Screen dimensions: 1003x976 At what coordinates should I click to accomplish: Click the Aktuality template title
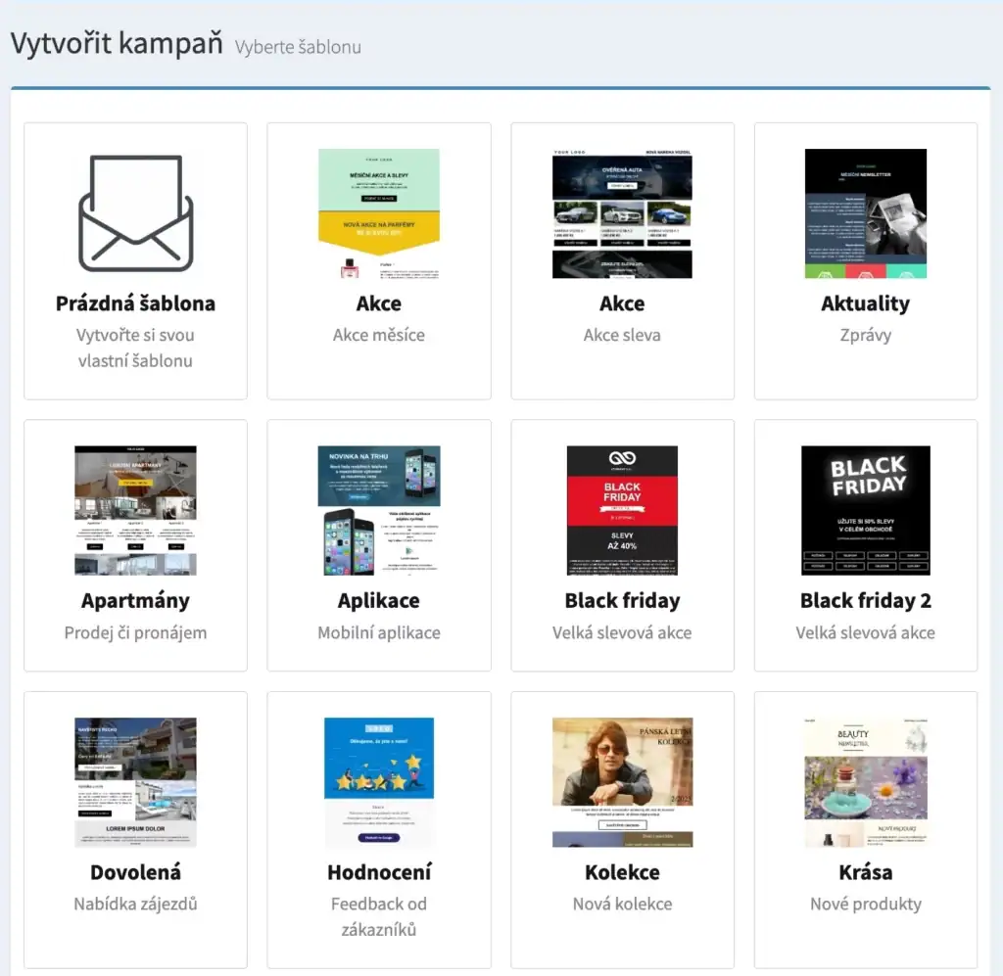coord(865,303)
